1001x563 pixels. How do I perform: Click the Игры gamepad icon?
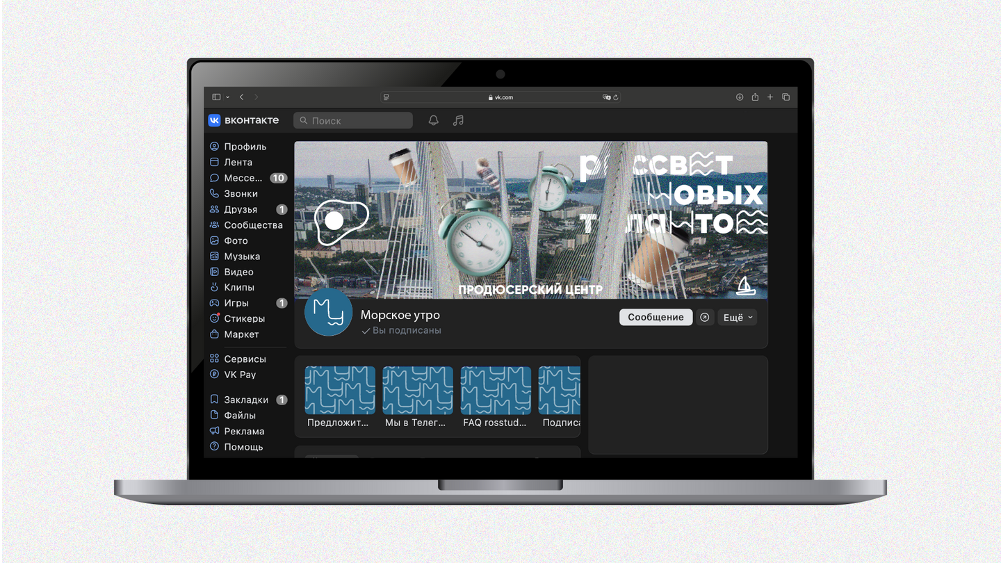tap(214, 303)
